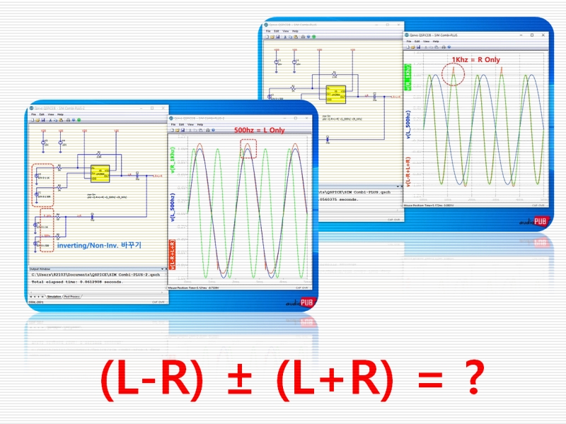
Task: Open Edit menu in upper-right schematic window
Action: pos(277,31)
